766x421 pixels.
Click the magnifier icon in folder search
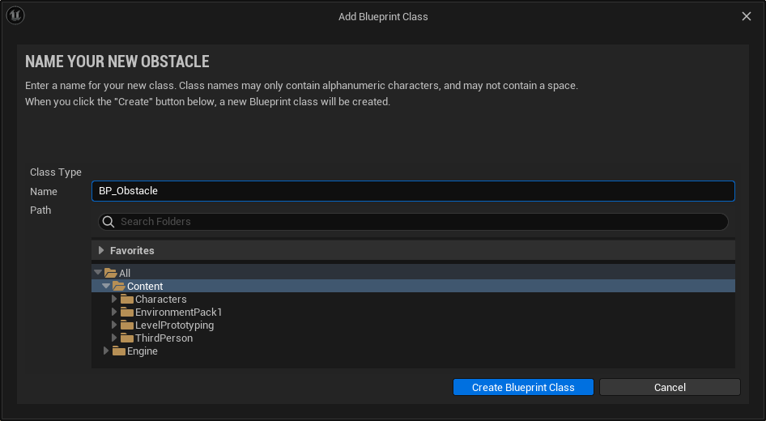coord(109,222)
